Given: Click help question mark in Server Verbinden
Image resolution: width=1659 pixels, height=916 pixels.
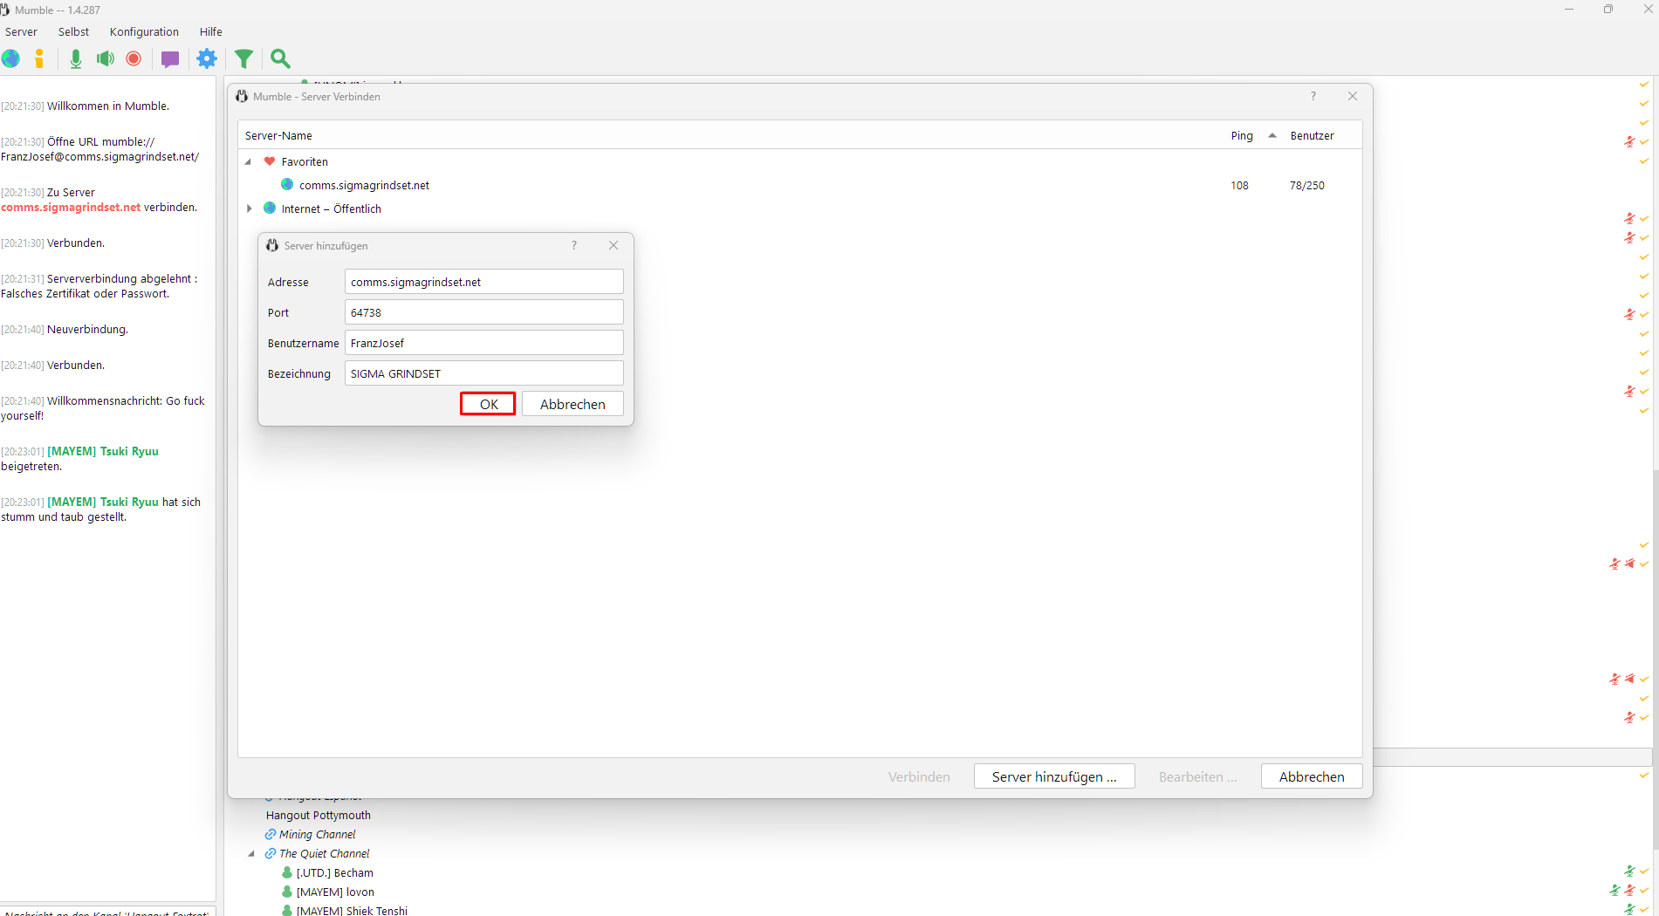Looking at the screenshot, I should click(1313, 96).
